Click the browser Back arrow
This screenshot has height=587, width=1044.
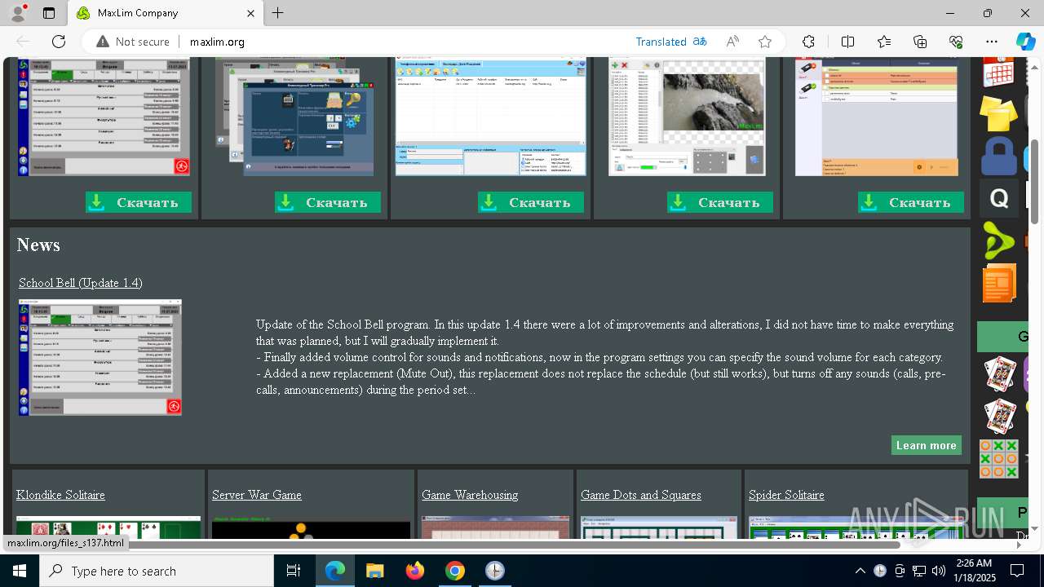pos(23,42)
